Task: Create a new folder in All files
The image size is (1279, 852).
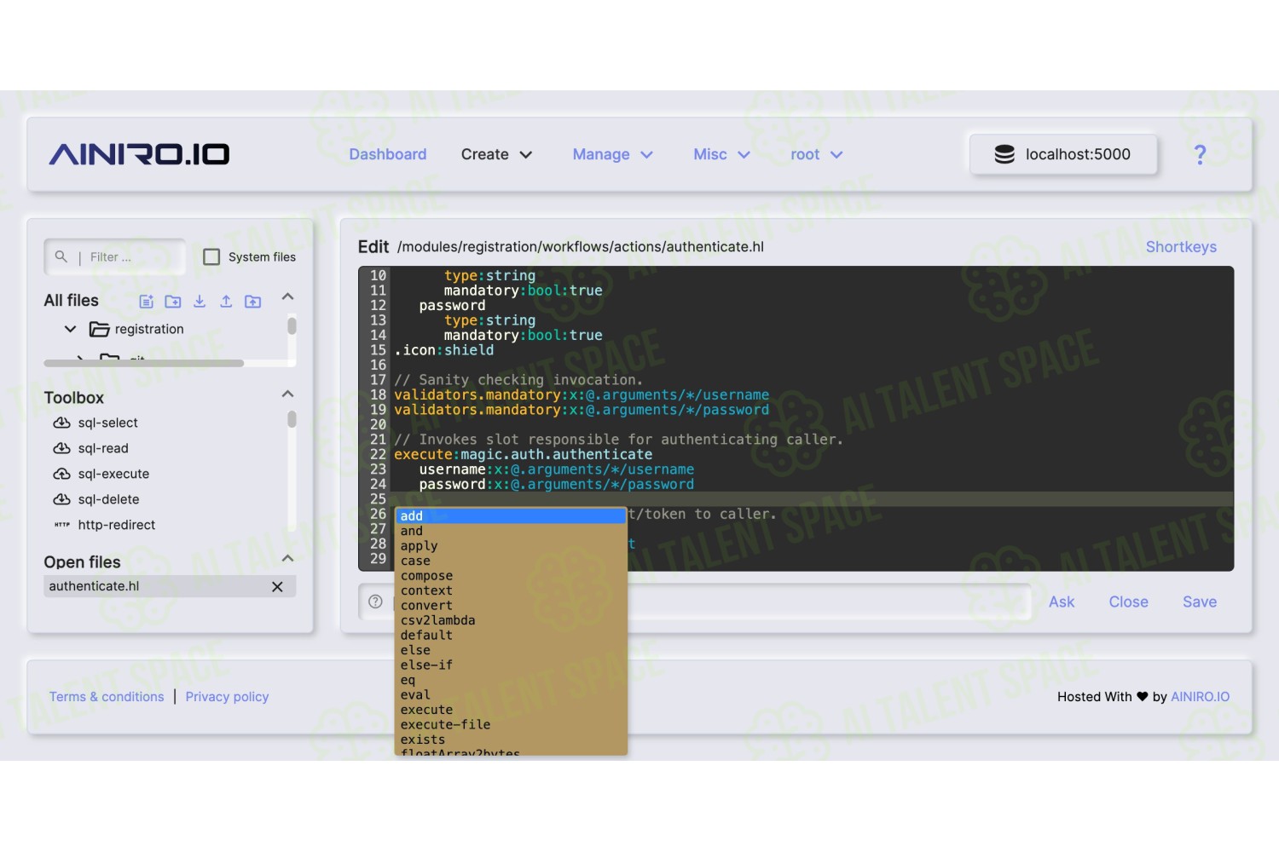Action: (x=173, y=301)
